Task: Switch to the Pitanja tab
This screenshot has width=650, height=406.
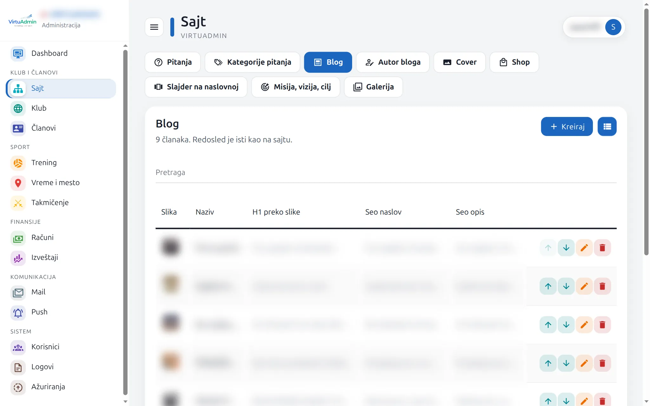Action: pyautogui.click(x=173, y=62)
